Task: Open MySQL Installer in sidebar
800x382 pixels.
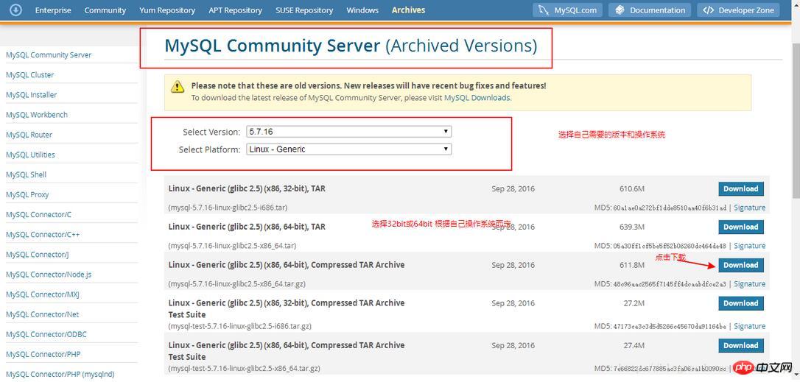Action: pyautogui.click(x=31, y=95)
